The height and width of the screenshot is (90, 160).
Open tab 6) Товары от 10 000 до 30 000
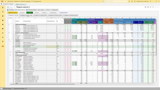[x=70, y=15]
